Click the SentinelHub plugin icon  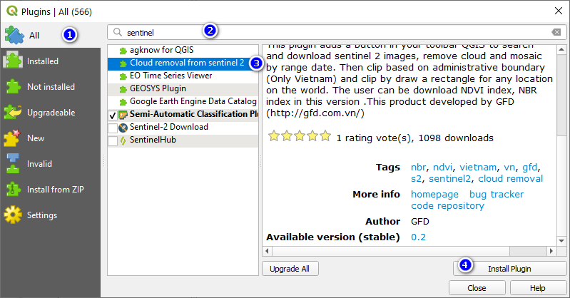tap(123, 140)
